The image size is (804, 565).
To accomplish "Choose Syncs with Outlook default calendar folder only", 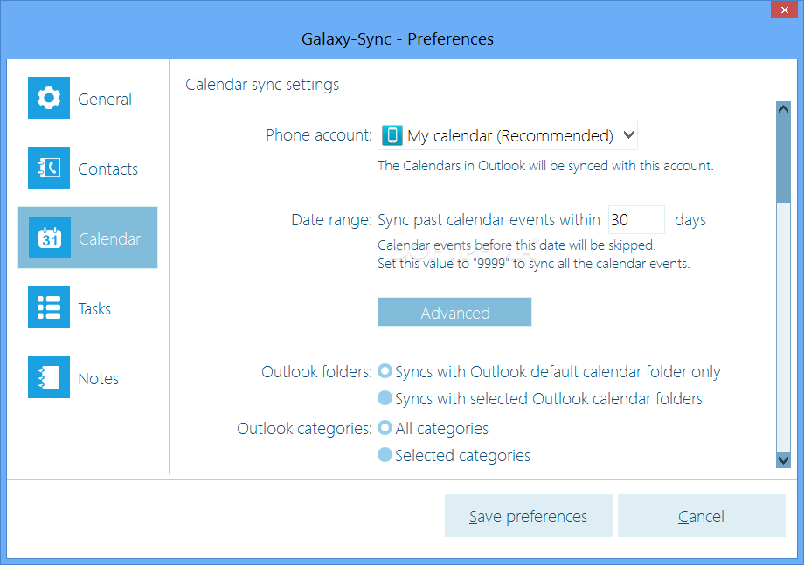I will (x=549, y=371).
